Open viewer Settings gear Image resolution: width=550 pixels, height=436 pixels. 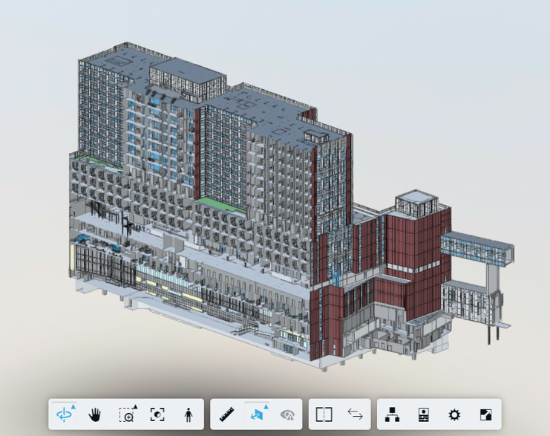click(x=454, y=414)
